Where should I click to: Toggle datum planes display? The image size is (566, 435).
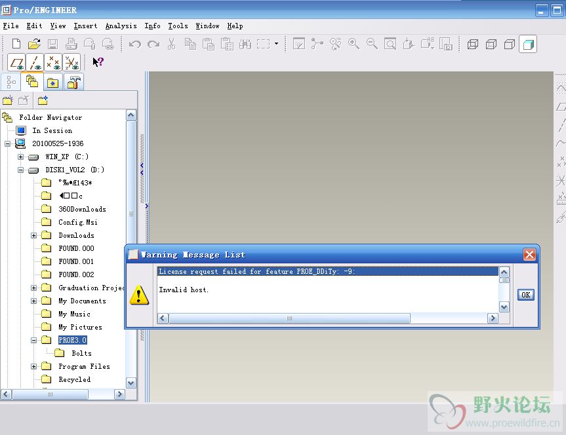point(16,62)
